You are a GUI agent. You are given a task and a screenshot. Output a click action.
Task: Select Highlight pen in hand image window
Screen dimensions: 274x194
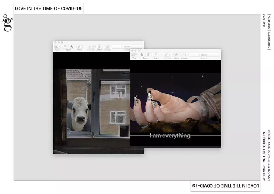coord(166,54)
